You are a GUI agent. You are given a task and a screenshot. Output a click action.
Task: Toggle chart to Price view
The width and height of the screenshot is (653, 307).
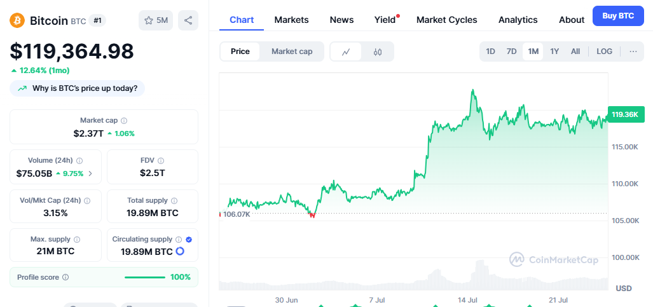tap(240, 51)
